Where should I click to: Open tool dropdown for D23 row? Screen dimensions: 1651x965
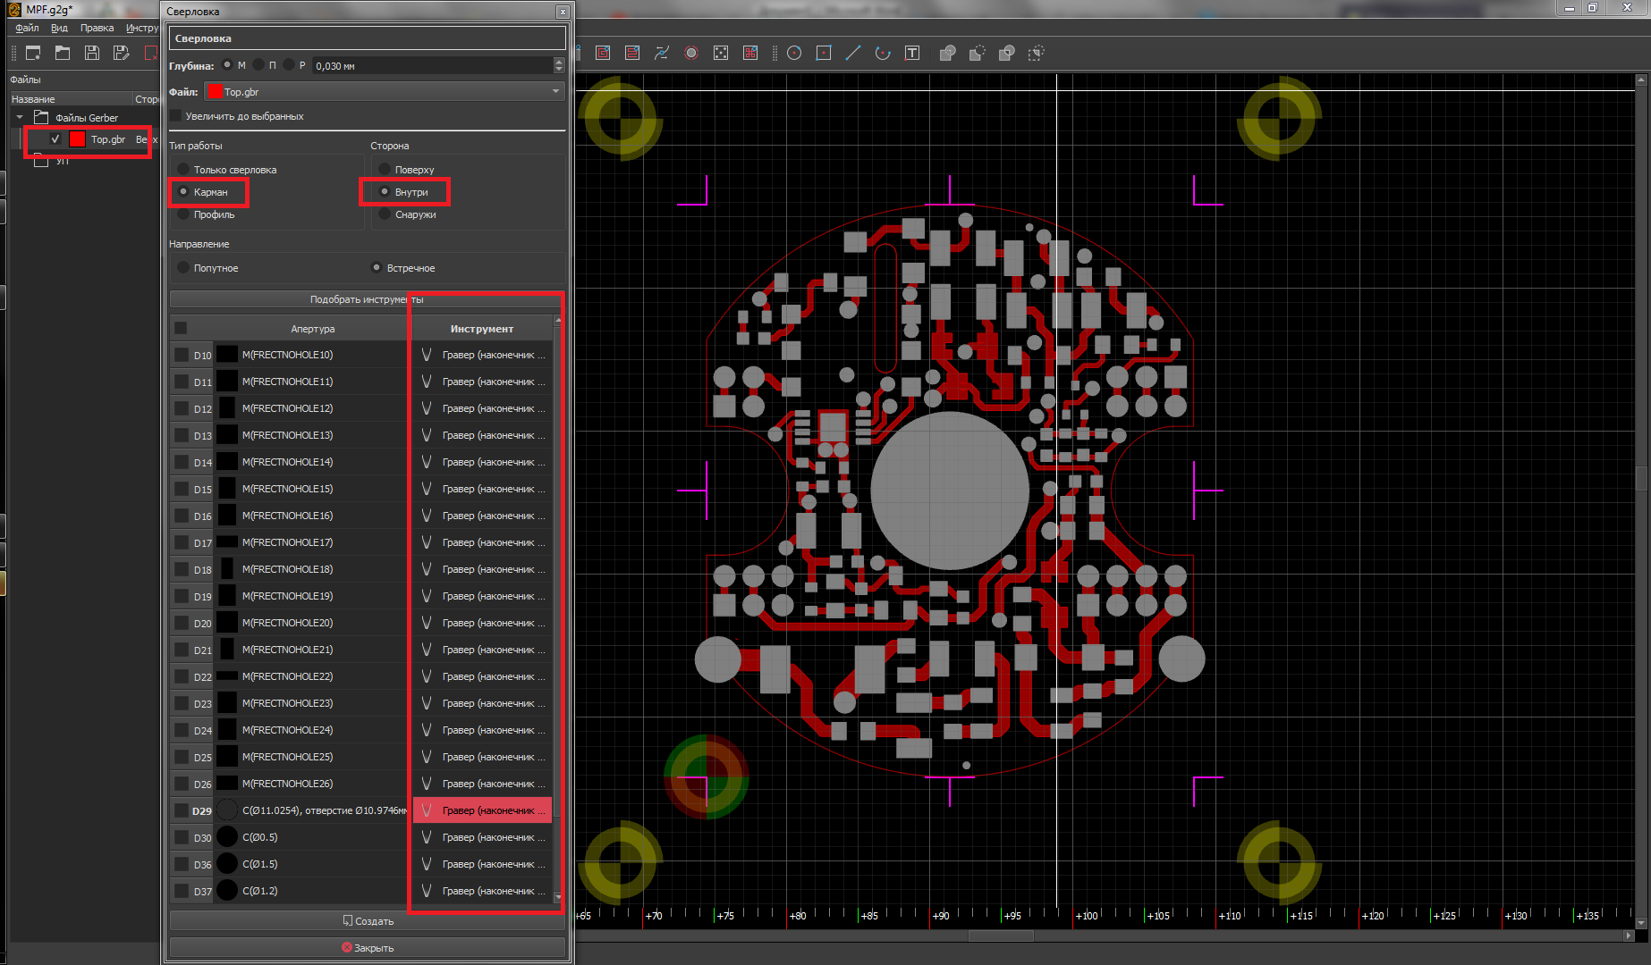pos(482,703)
